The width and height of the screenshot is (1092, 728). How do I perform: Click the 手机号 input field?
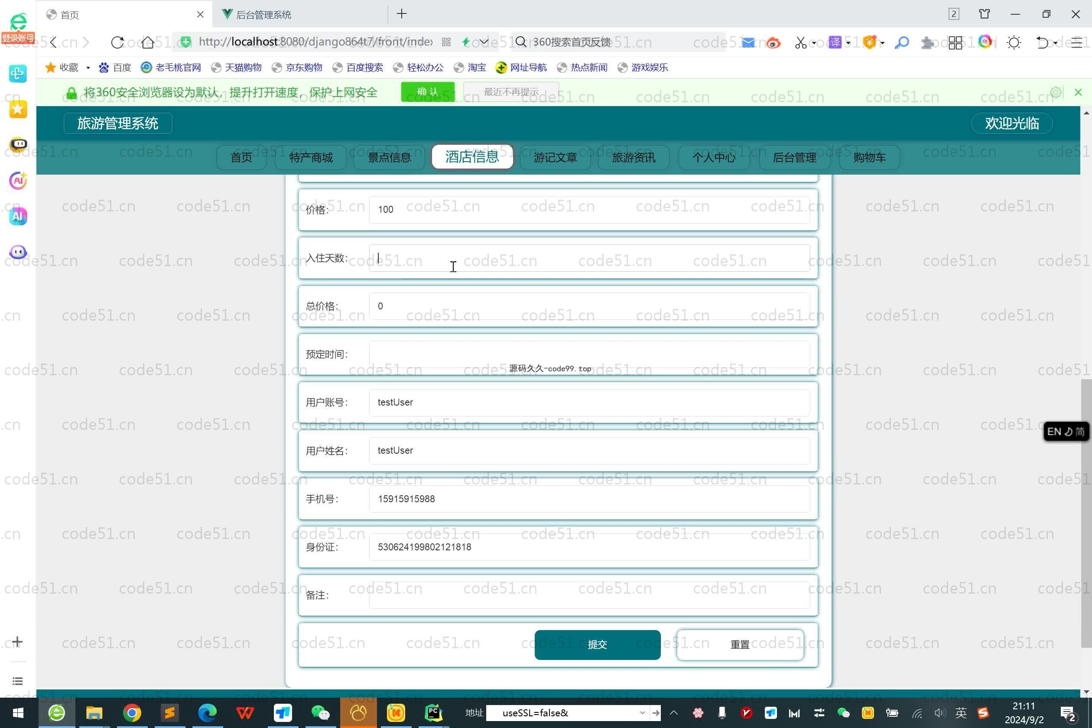[x=590, y=499]
